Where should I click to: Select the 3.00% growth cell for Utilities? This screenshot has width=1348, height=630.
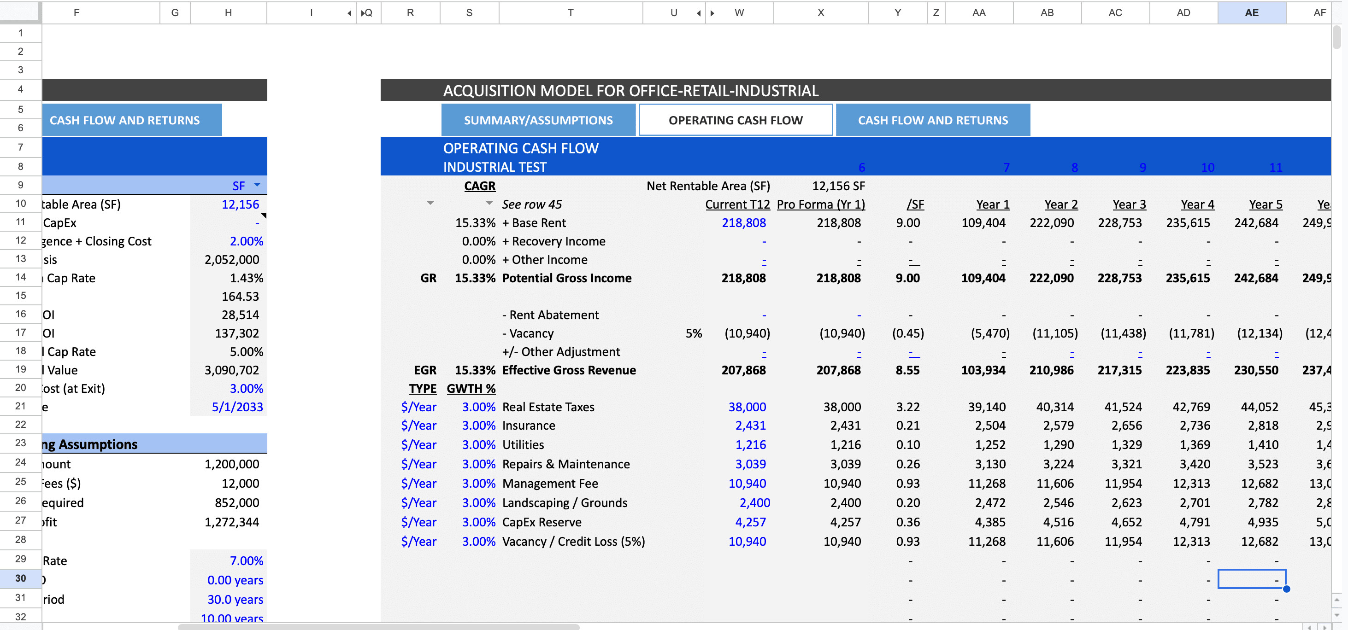point(478,445)
